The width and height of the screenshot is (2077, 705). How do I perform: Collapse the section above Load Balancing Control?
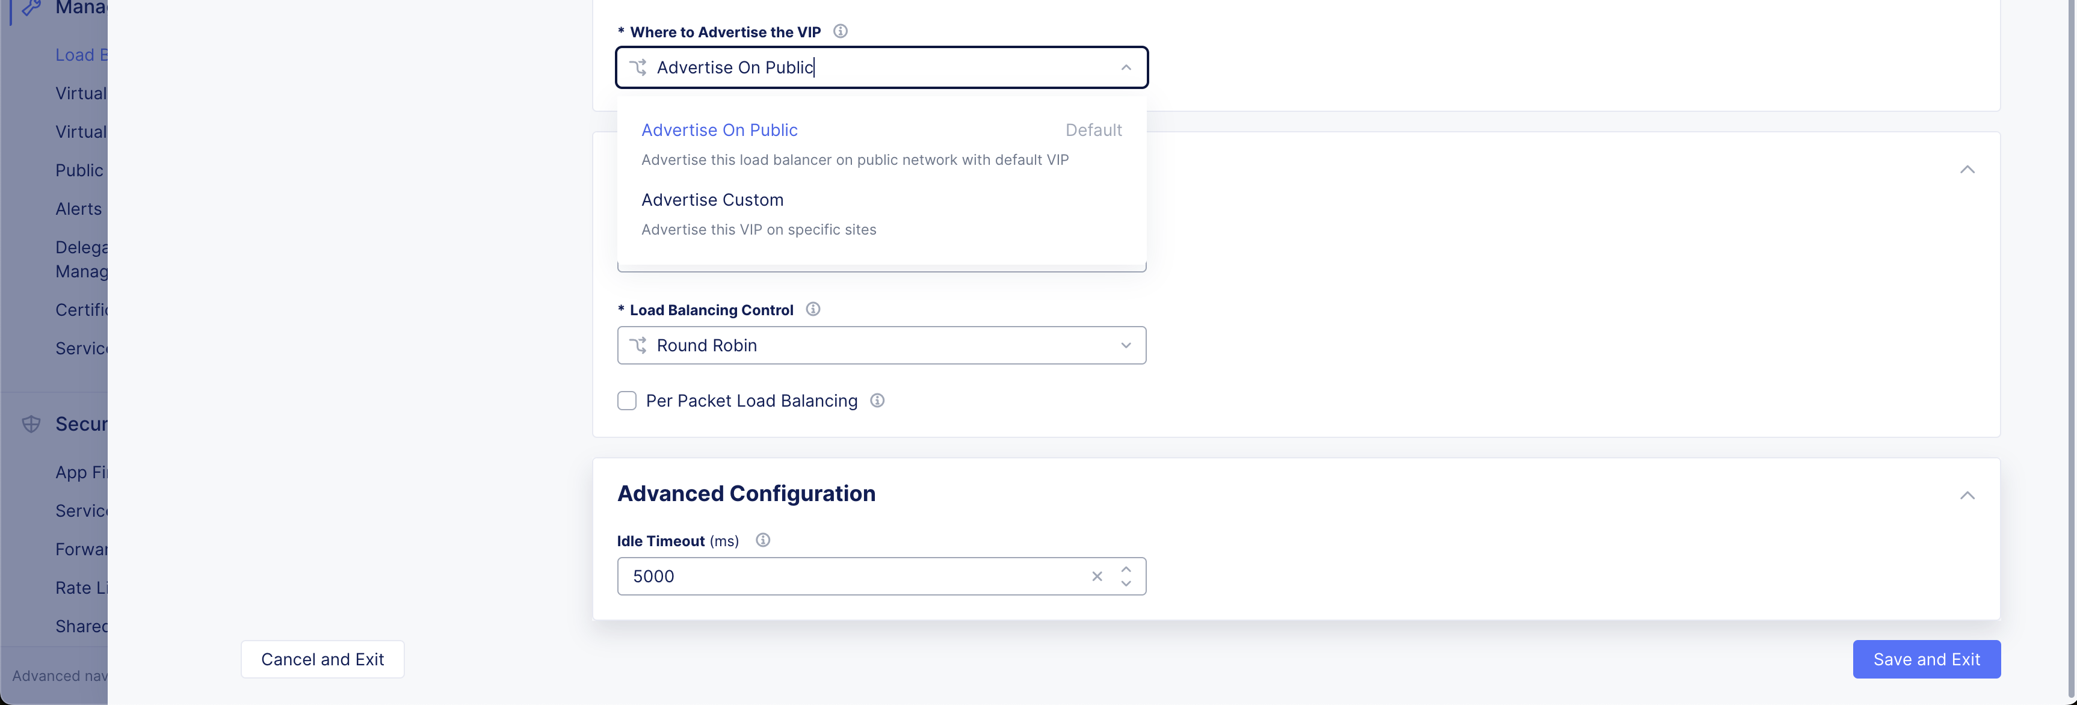pos(1966,169)
